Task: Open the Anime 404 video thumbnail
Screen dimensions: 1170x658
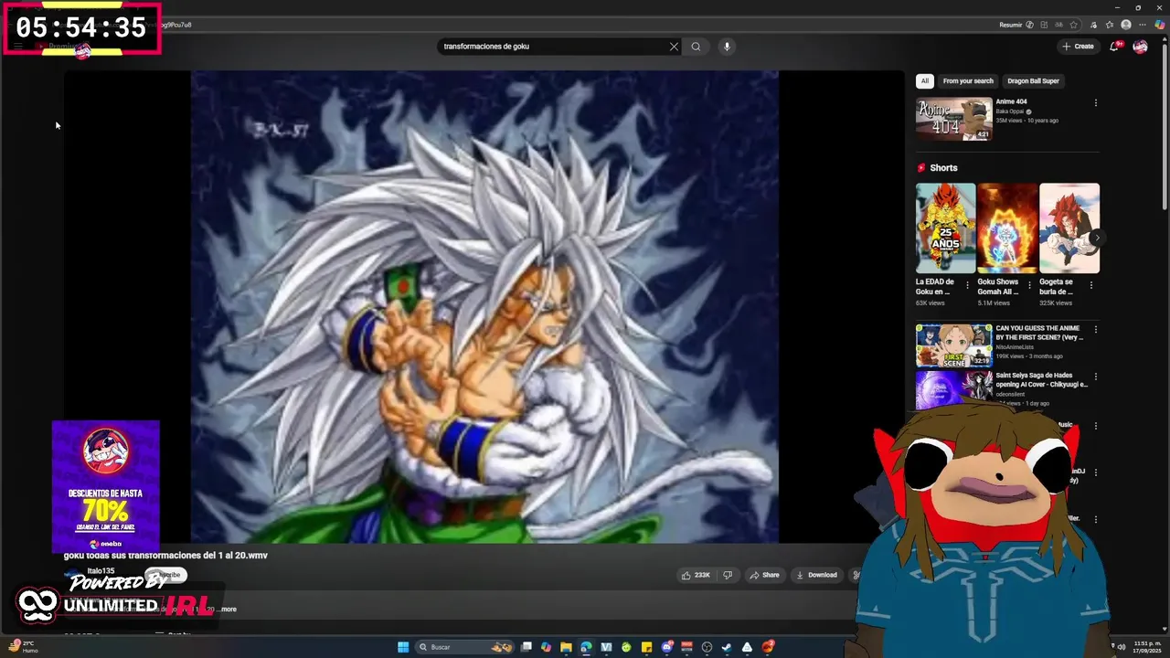Action: click(x=953, y=119)
